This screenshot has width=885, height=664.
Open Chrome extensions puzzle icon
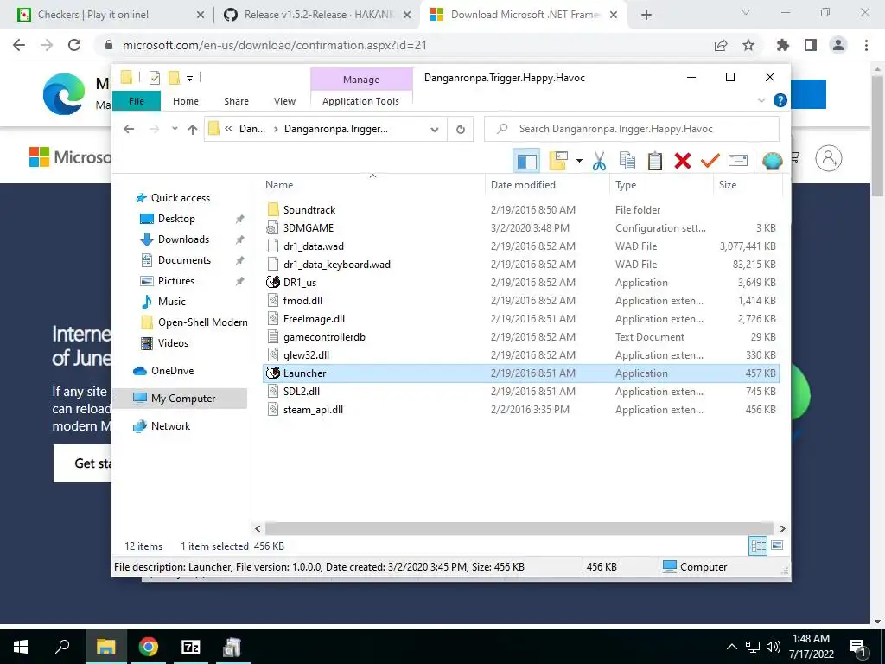(782, 45)
